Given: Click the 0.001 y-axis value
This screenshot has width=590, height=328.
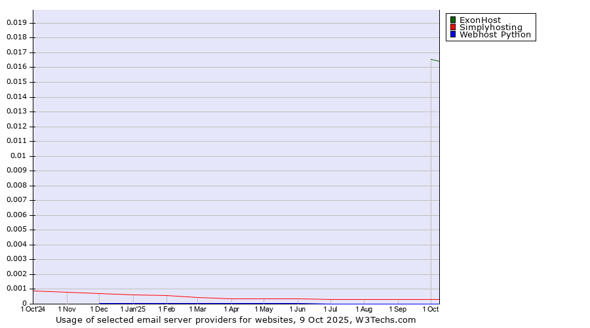Looking at the screenshot, I should [x=16, y=289].
